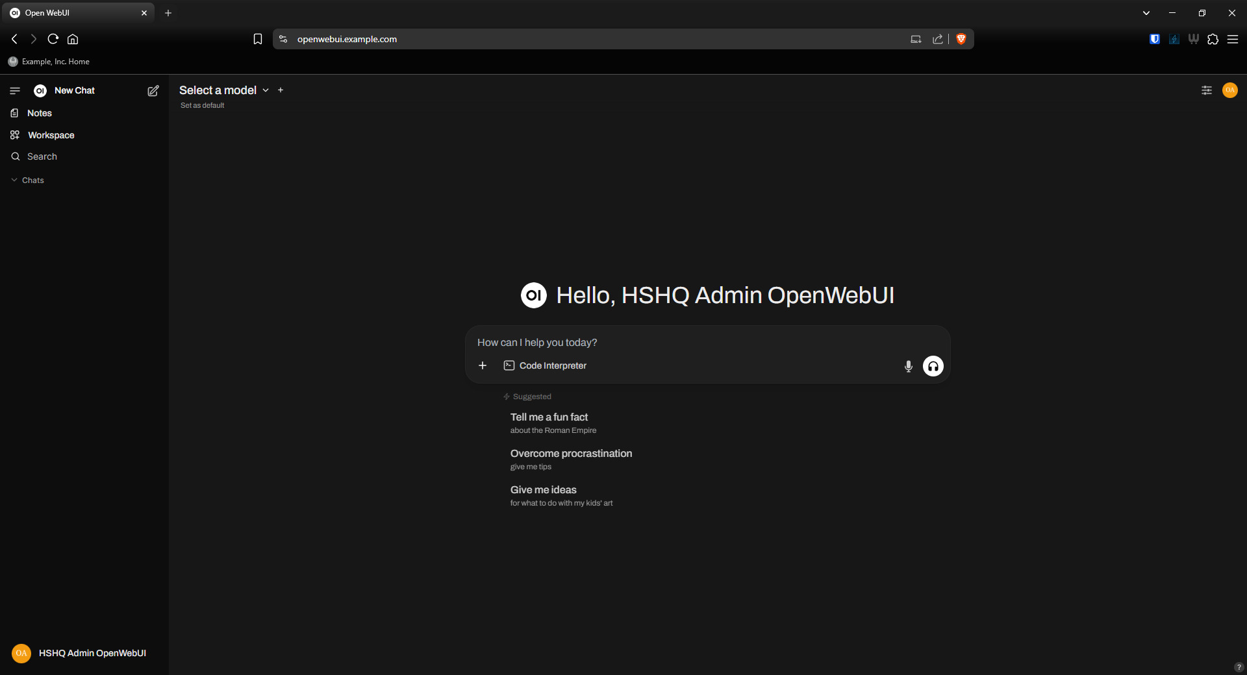Open the Workspace section

pyautogui.click(x=51, y=135)
